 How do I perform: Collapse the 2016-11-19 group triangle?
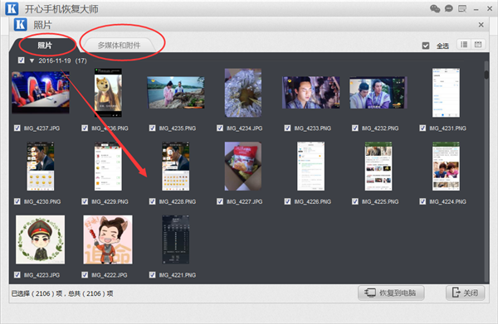point(32,60)
